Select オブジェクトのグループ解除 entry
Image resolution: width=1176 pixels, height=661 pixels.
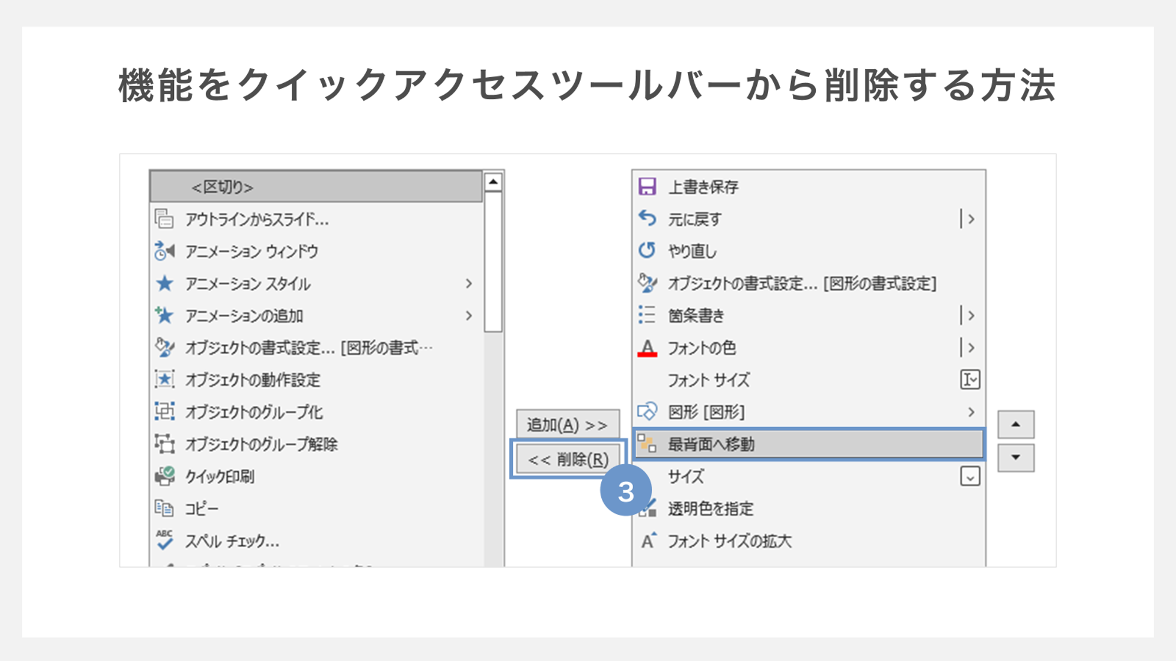pyautogui.click(x=317, y=444)
